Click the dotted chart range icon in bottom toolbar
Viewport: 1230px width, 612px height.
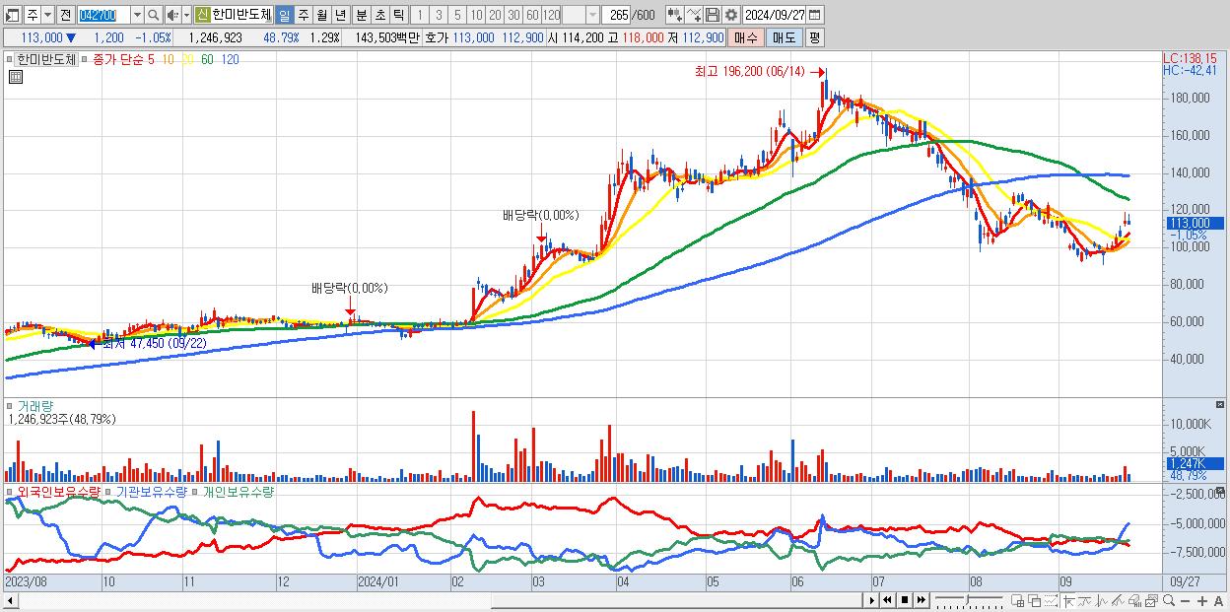pyautogui.click(x=1051, y=601)
